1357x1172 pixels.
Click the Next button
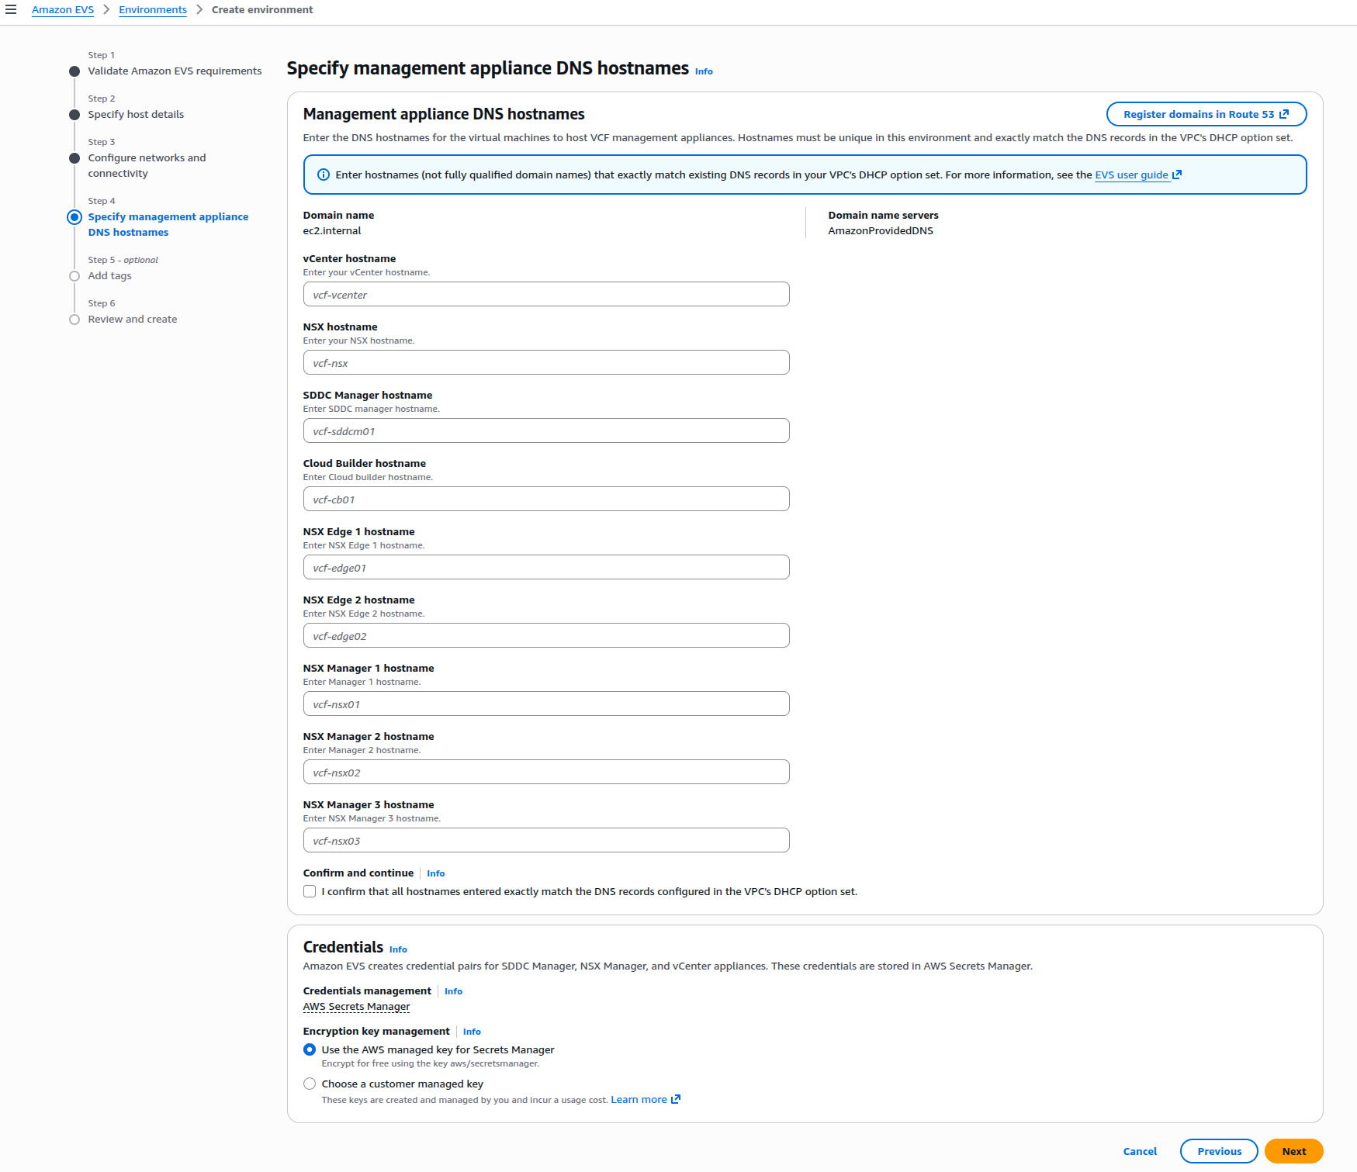click(1293, 1151)
